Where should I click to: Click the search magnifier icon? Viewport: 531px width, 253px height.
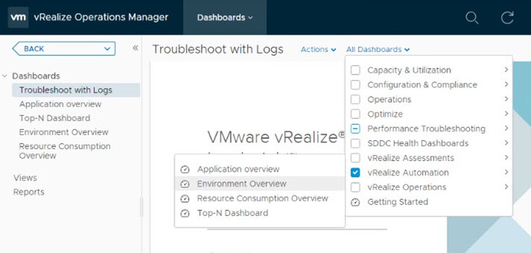click(472, 18)
